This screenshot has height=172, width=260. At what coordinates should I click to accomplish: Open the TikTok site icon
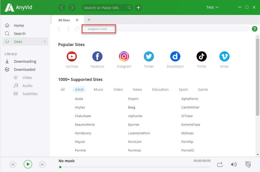[201, 56]
